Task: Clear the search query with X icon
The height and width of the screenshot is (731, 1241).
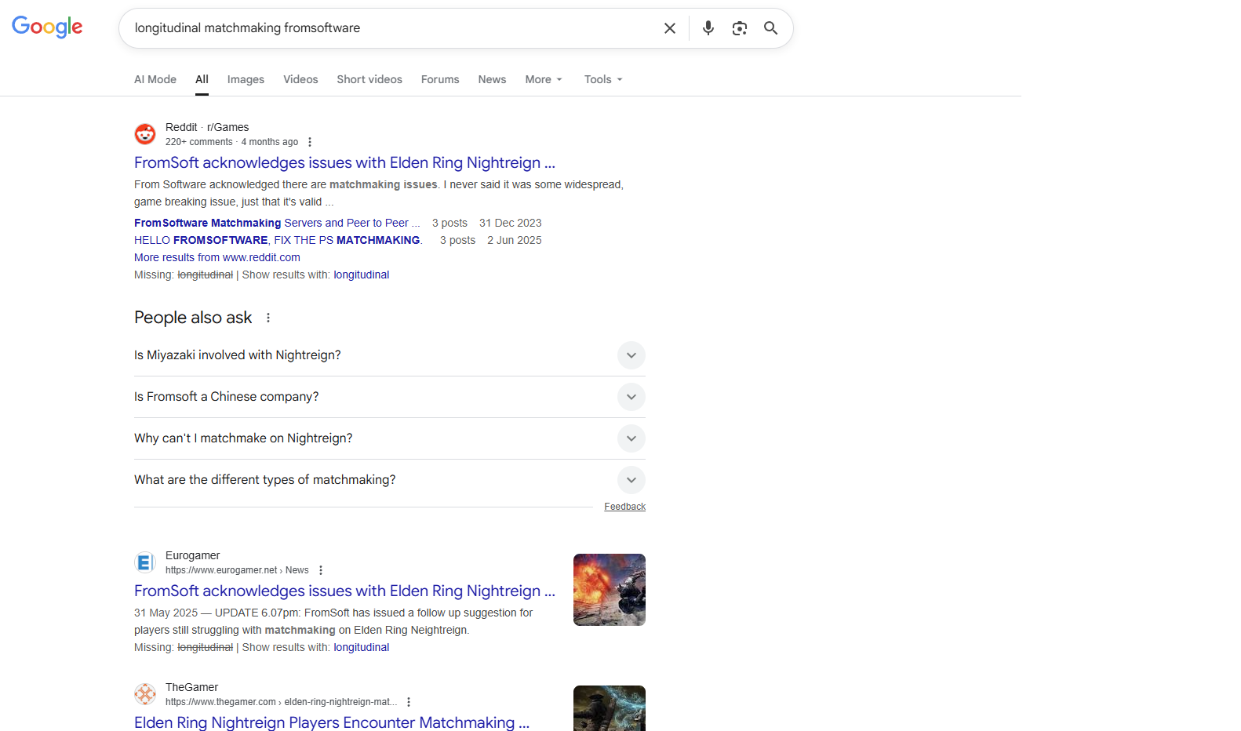Action: coord(670,28)
